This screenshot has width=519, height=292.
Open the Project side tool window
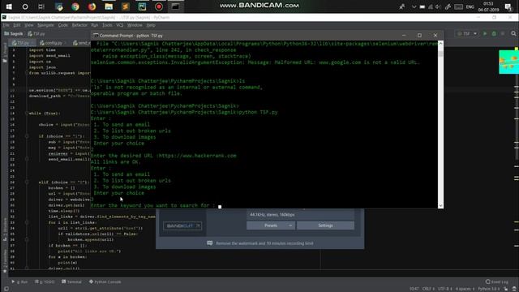pyautogui.click(x=5, y=52)
